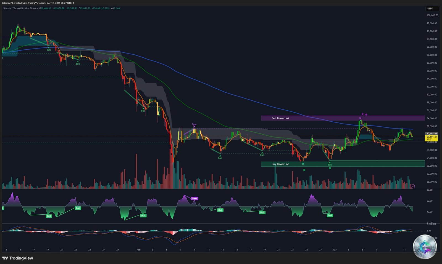Click the Buy Power: 66 zone label
The height and width of the screenshot is (264, 442).
click(x=280, y=164)
